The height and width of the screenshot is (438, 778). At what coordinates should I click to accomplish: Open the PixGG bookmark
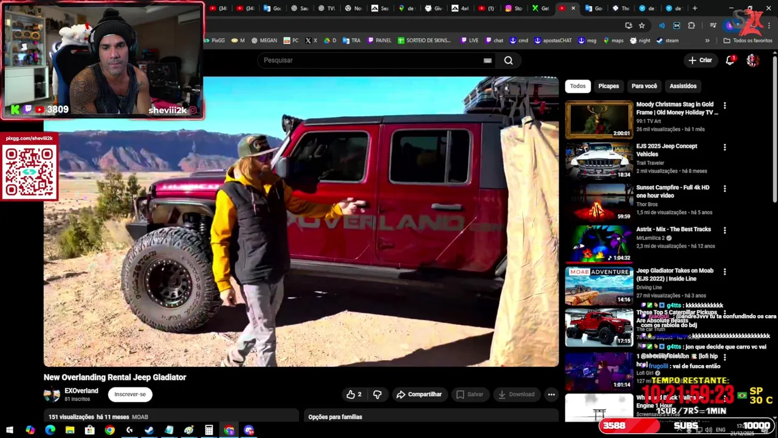pyautogui.click(x=214, y=40)
